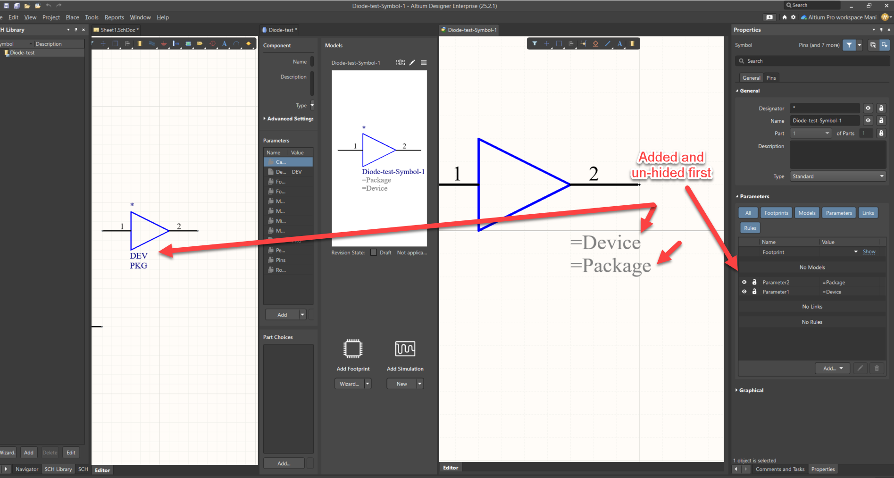Select the Place Port tool in Sheet1 toolbar
The height and width of the screenshot is (478, 894).
click(x=200, y=43)
